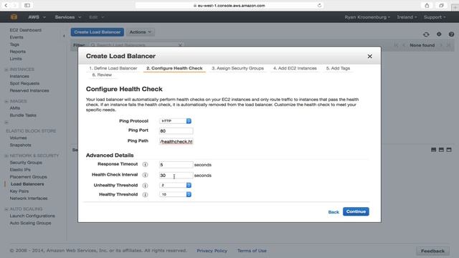
Task: Collapse the Instances sidebar section
Action: 6,70
